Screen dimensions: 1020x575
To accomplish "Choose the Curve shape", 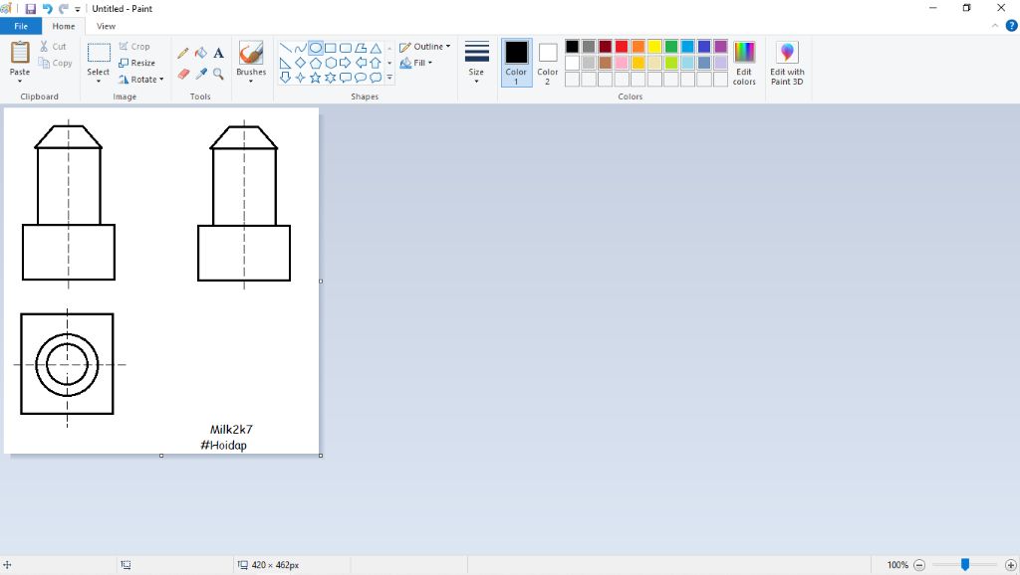I will (x=300, y=48).
